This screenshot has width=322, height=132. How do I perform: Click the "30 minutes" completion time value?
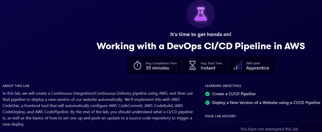pos(157,68)
